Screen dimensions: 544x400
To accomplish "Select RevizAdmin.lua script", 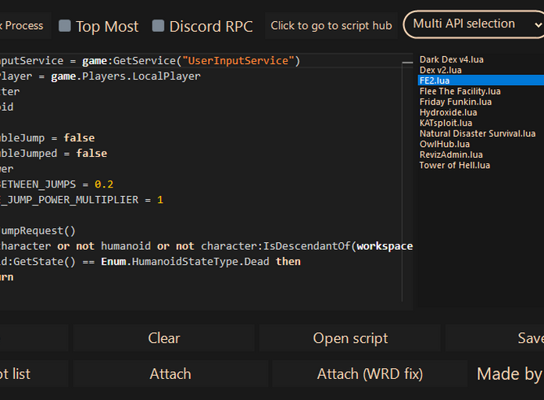I will click(451, 155).
